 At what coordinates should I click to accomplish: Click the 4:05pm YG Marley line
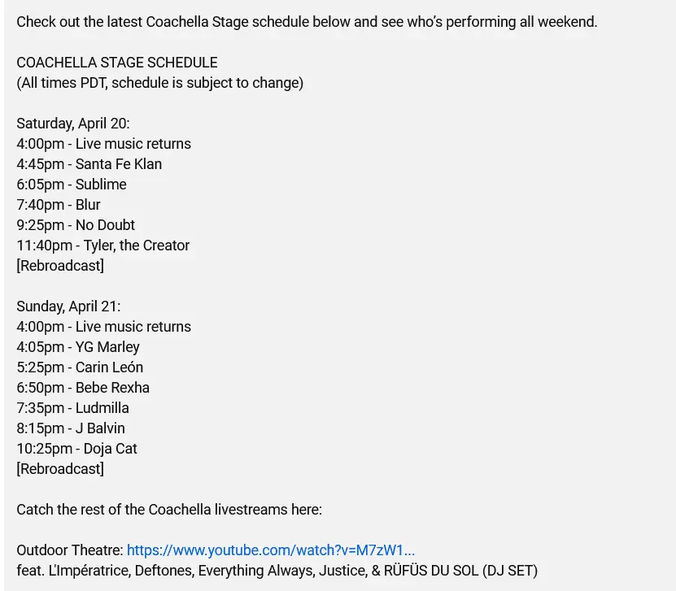[x=78, y=347]
